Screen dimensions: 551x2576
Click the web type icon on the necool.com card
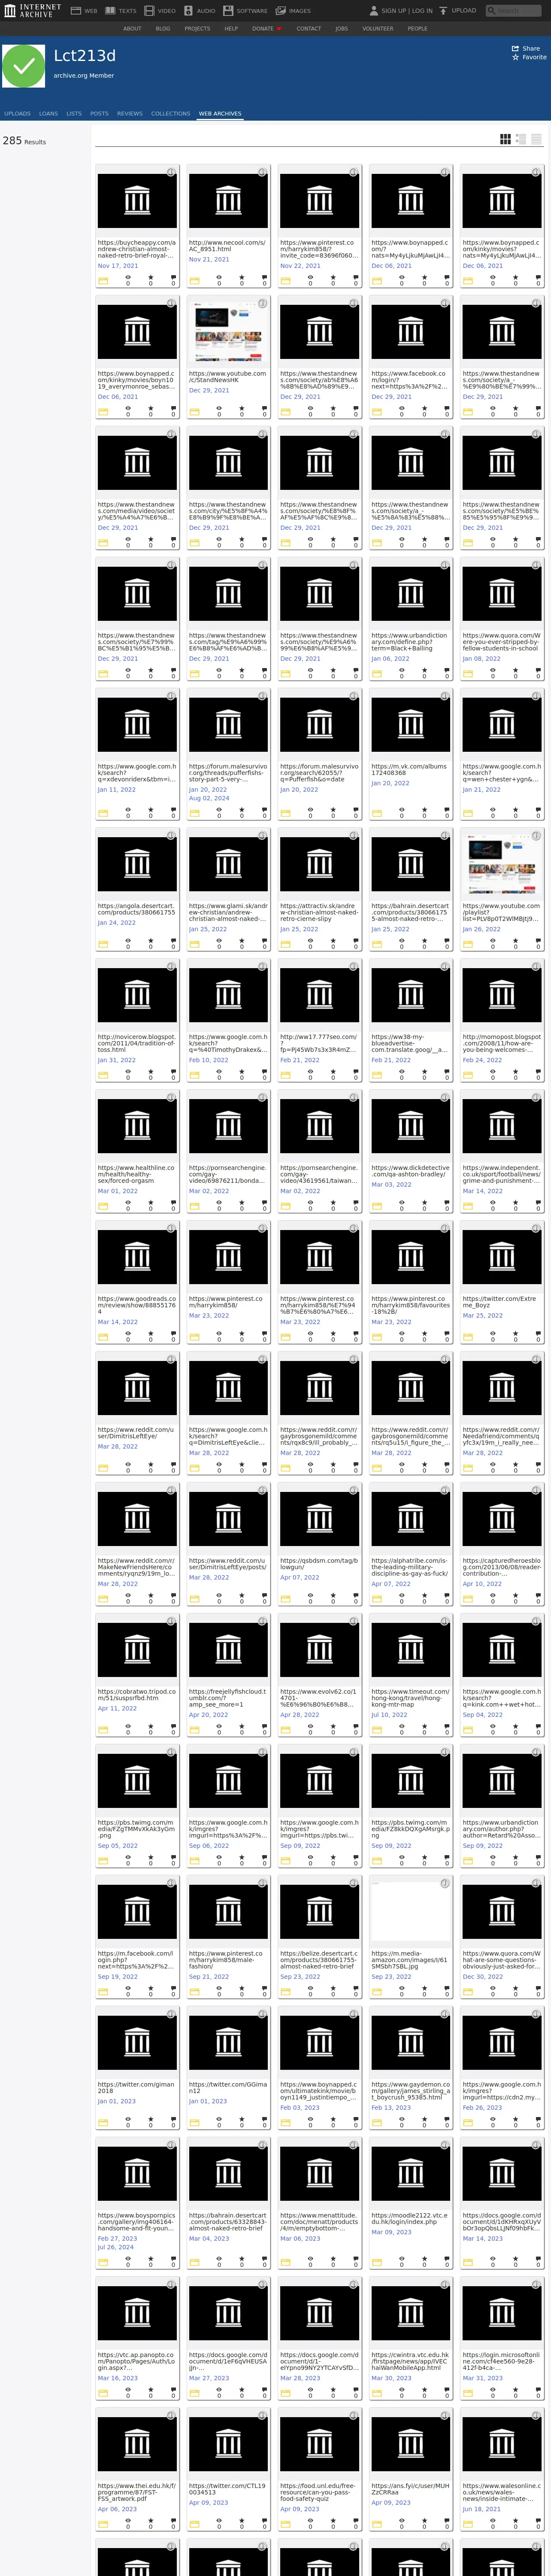tap(194, 281)
